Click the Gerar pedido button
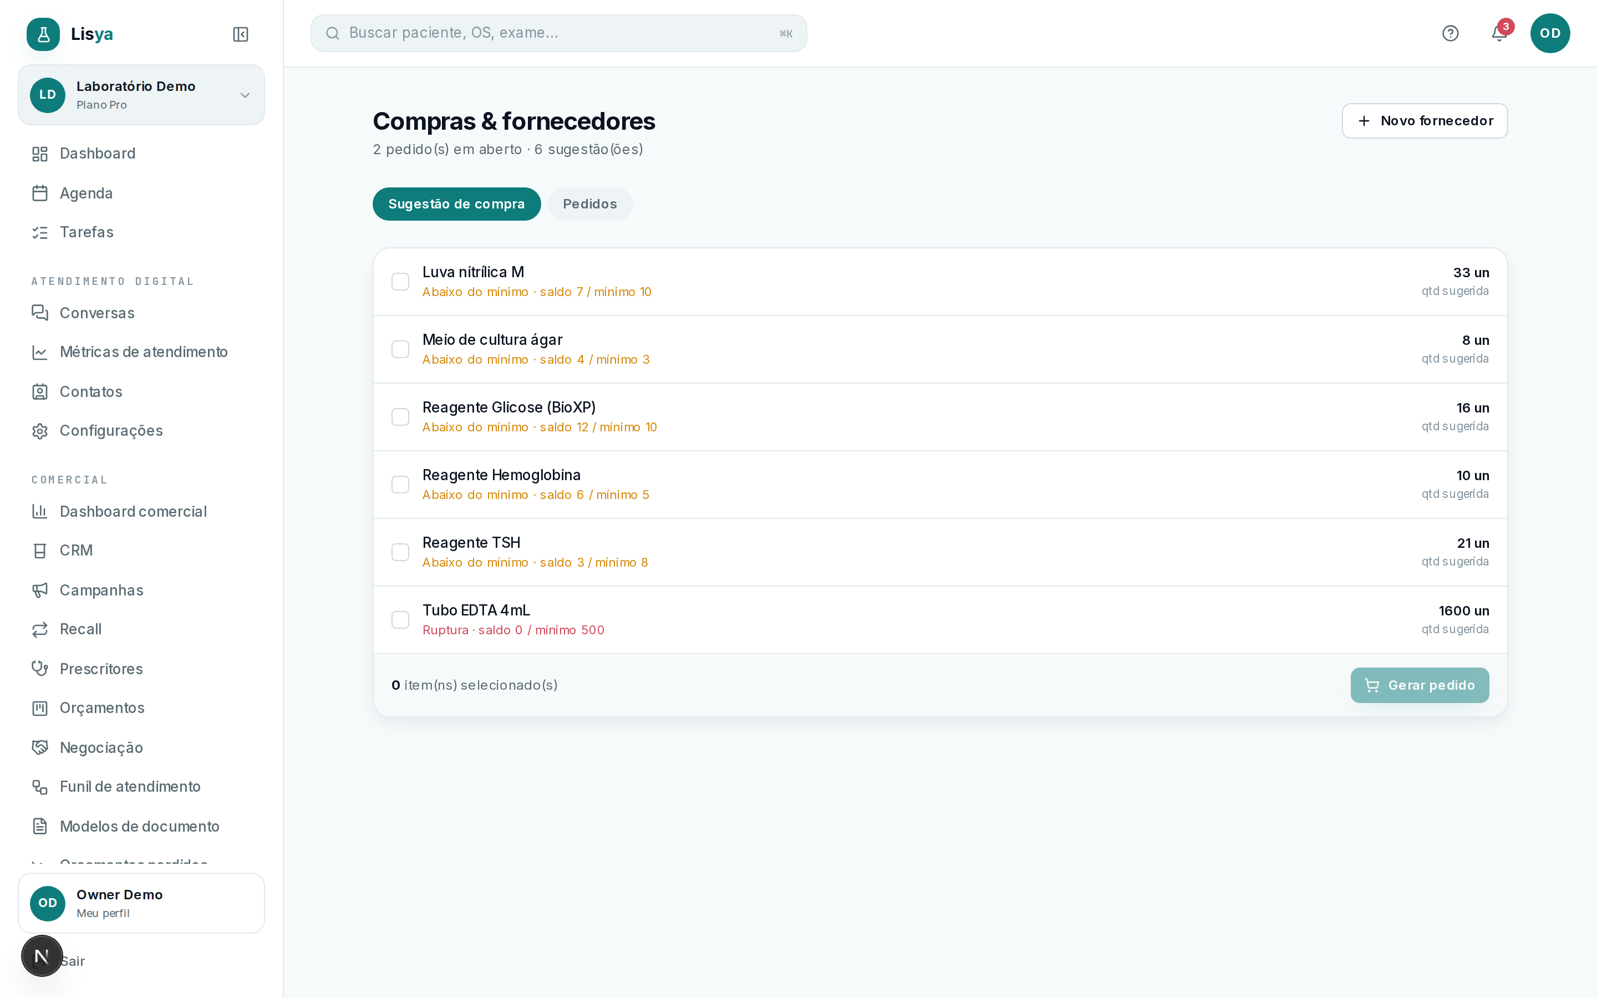 pyautogui.click(x=1420, y=685)
